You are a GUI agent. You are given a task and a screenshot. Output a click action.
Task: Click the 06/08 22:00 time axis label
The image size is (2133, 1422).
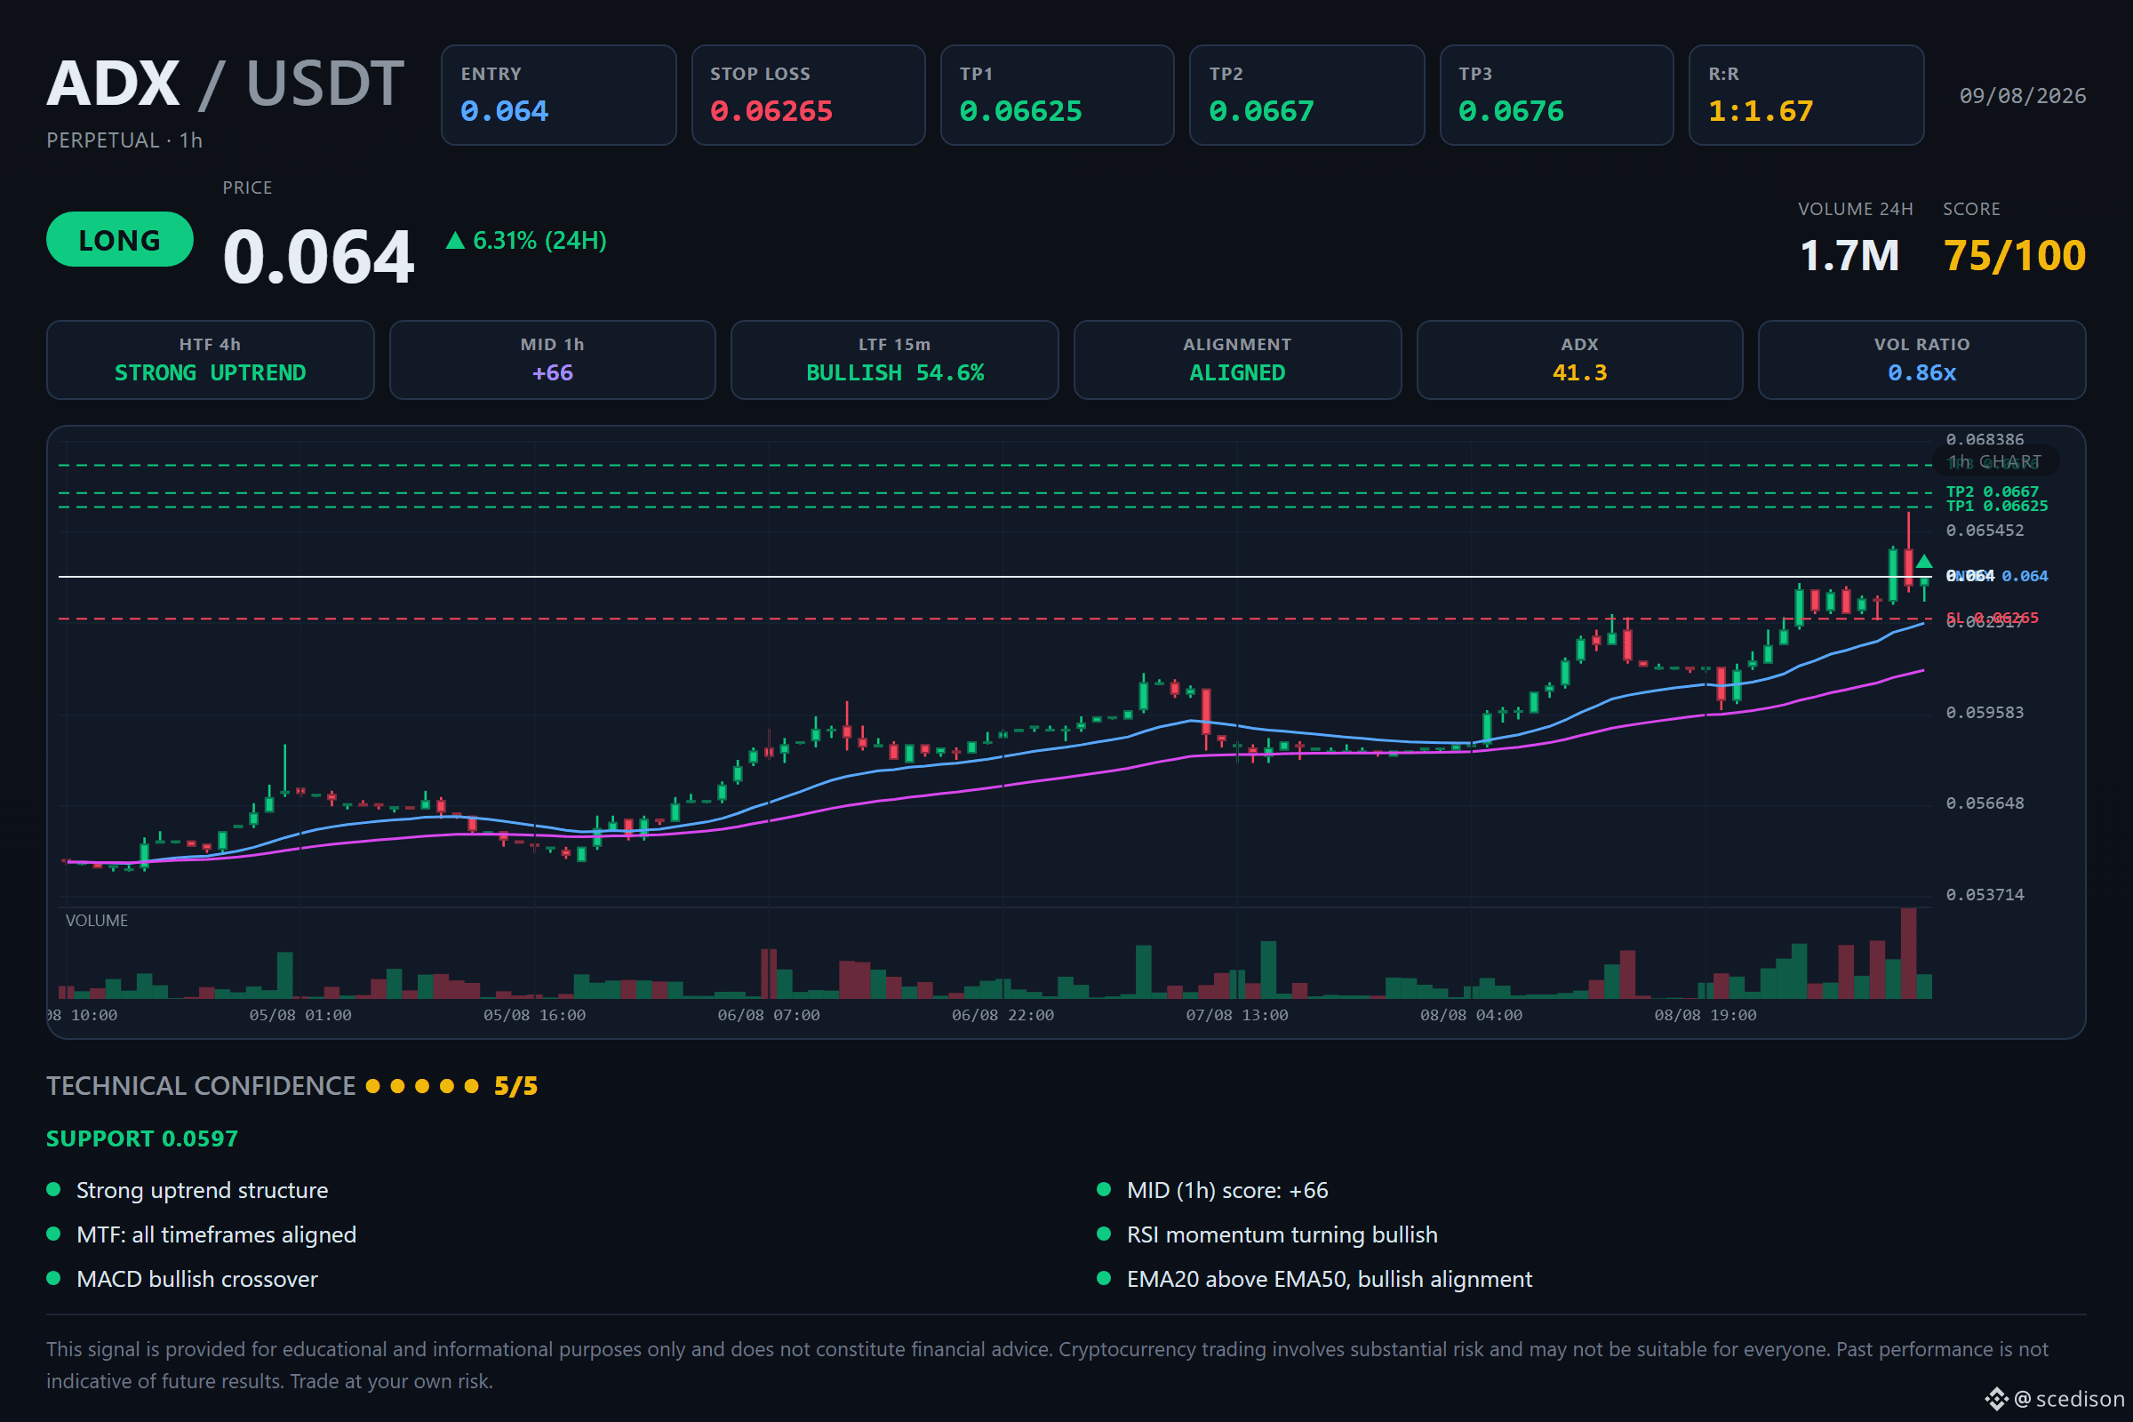coord(1003,1016)
